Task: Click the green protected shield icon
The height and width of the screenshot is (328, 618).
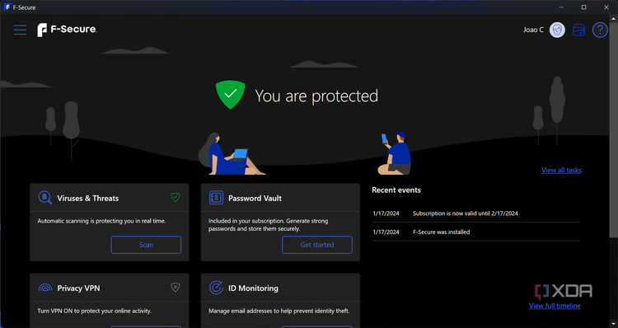Action: 230,95
